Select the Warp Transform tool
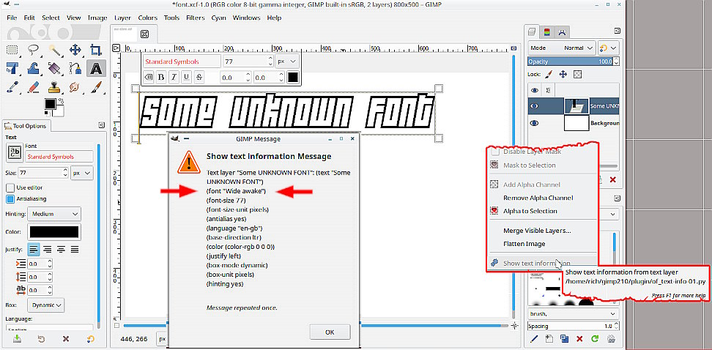Viewport: 712px width, 350px height. (33, 68)
